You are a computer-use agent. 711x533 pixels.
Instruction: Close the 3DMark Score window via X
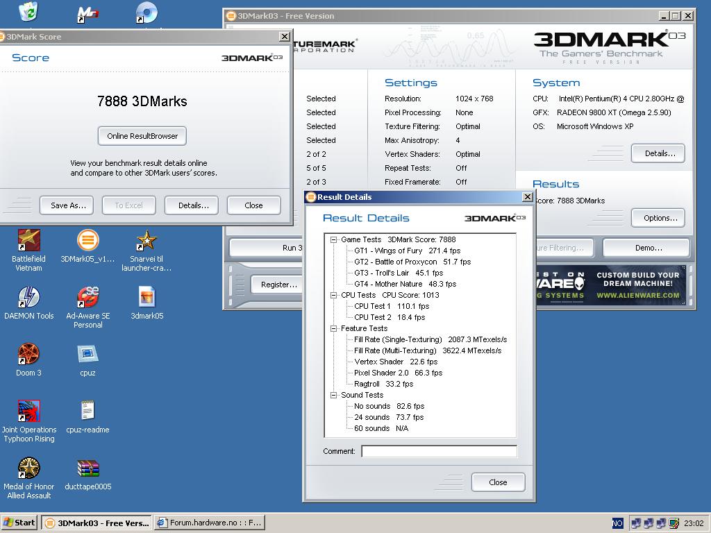(x=284, y=37)
